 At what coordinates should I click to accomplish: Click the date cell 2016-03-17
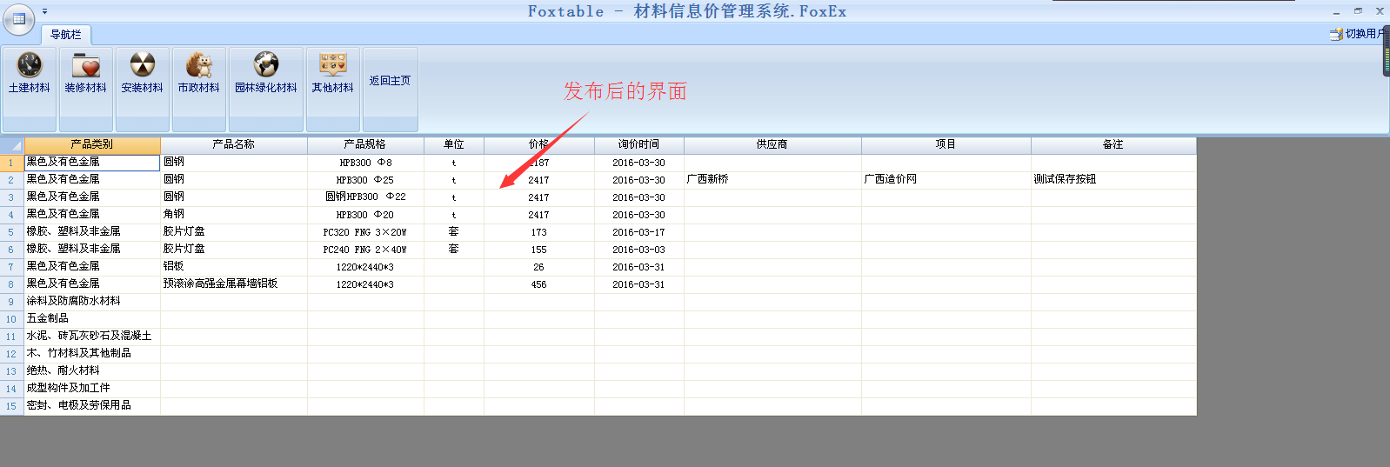[639, 232]
